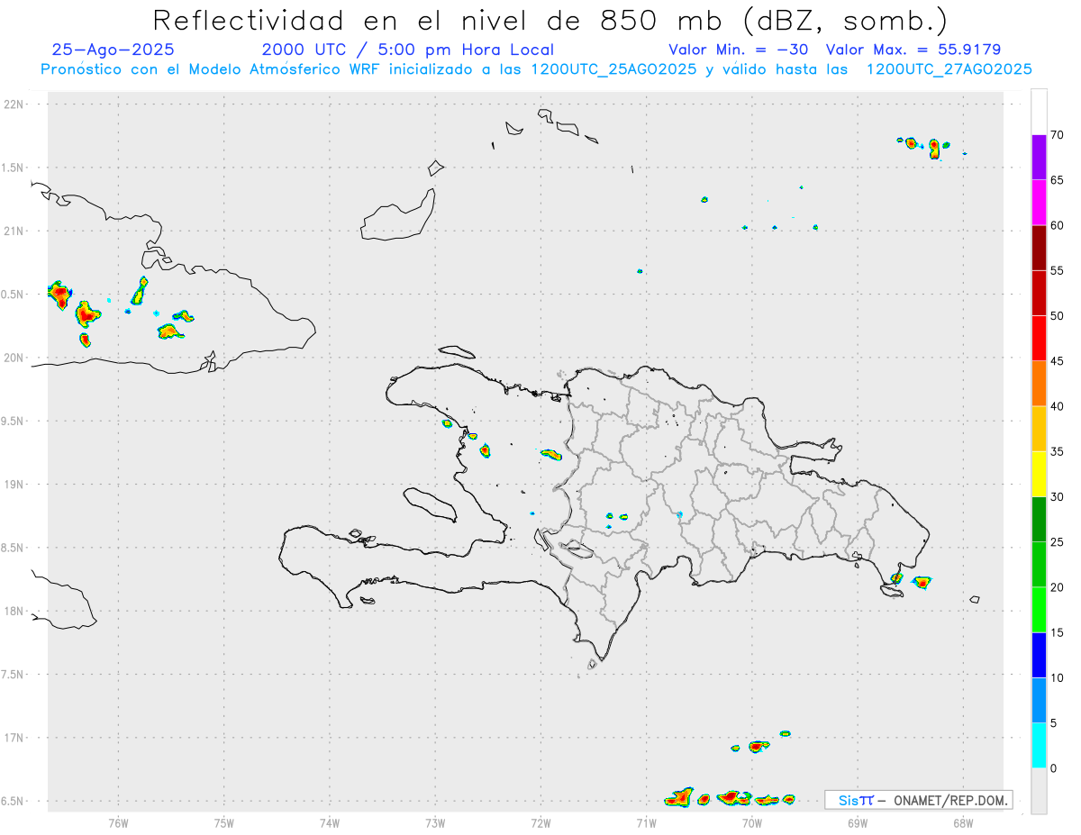1081x835 pixels.
Task: Click the "76W" longitude axis label
Action: pos(118,823)
